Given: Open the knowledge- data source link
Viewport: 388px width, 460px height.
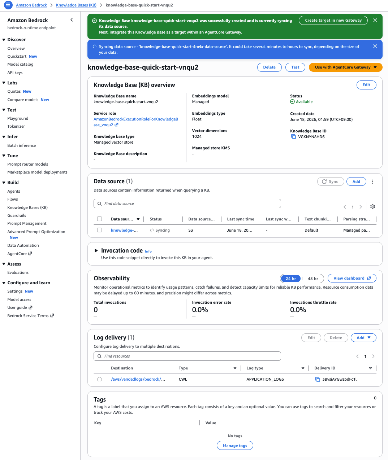Looking at the screenshot, I should pos(124,230).
